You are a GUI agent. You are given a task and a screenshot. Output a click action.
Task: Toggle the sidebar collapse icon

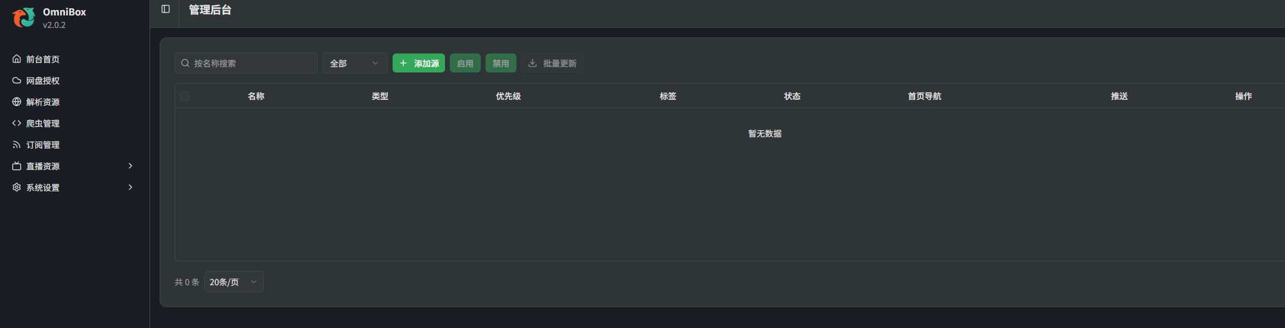coord(166,9)
